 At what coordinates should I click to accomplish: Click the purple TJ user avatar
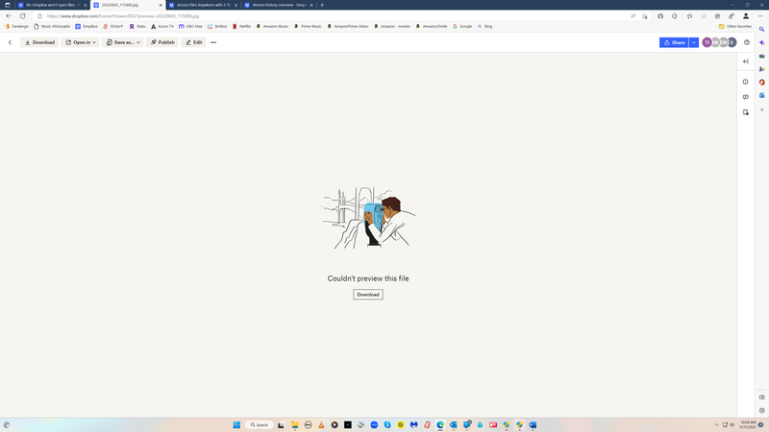pyautogui.click(x=707, y=42)
